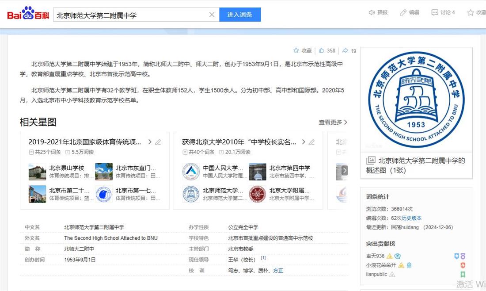
Task: Open 北京师范大学第二附属中学的概述图 album link
Action: [416, 165]
